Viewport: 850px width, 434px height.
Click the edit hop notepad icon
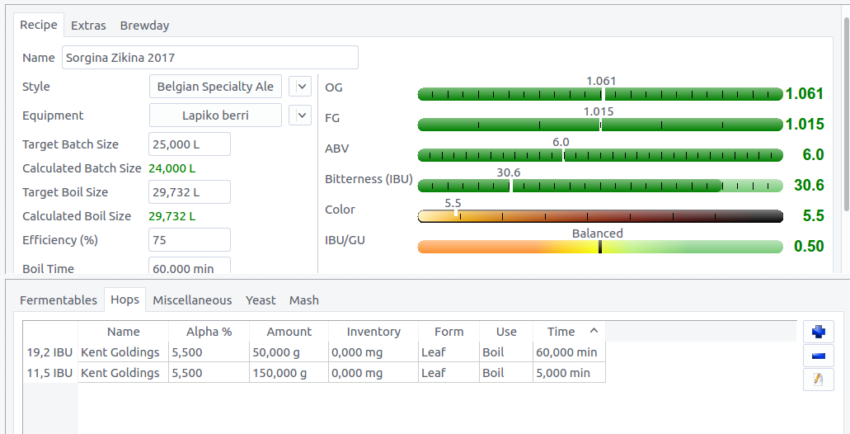coord(818,380)
